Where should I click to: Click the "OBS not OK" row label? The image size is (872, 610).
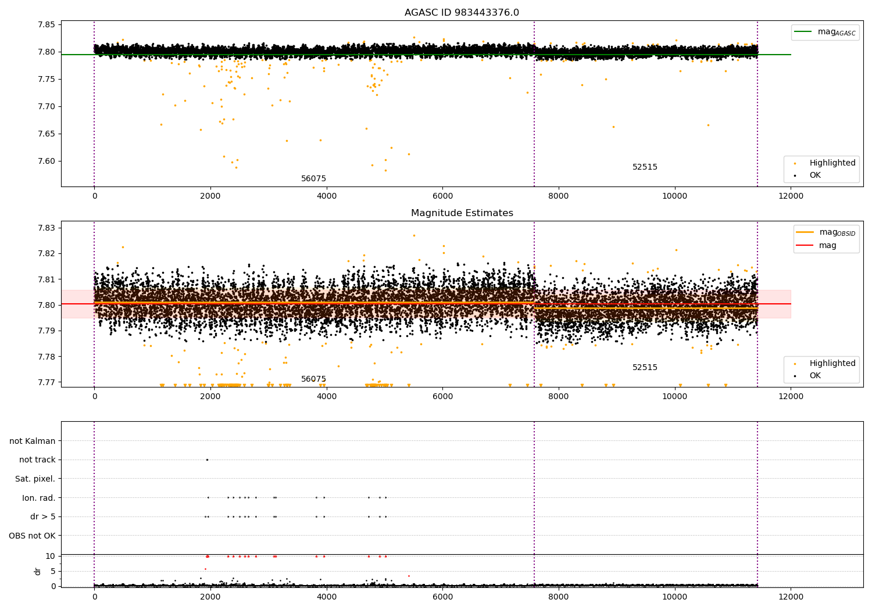(32, 536)
